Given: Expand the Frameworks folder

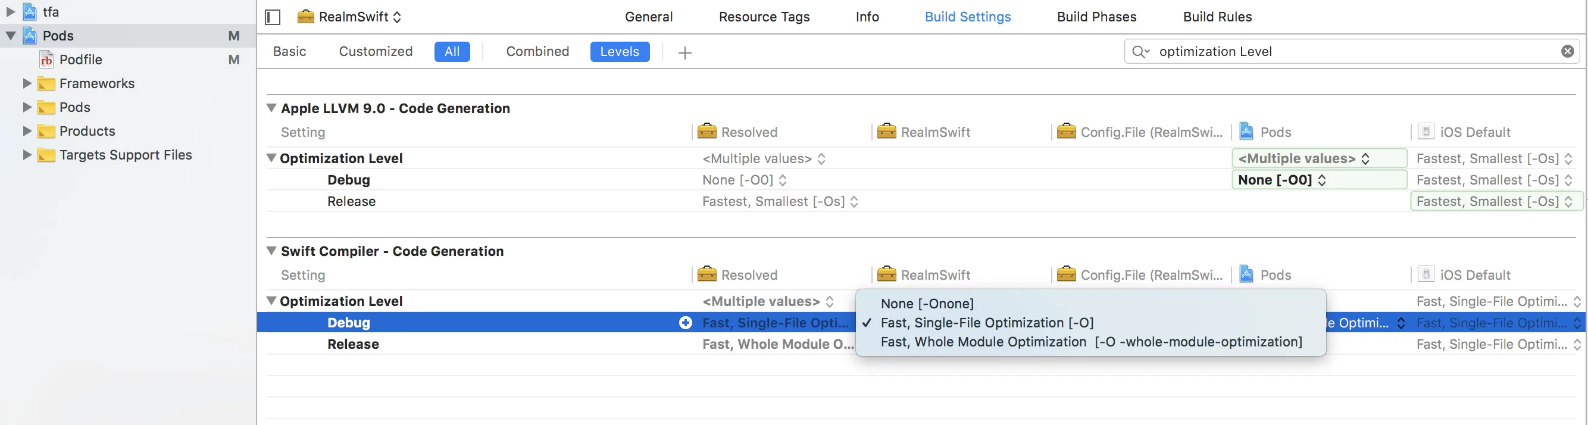Looking at the screenshot, I should [27, 83].
